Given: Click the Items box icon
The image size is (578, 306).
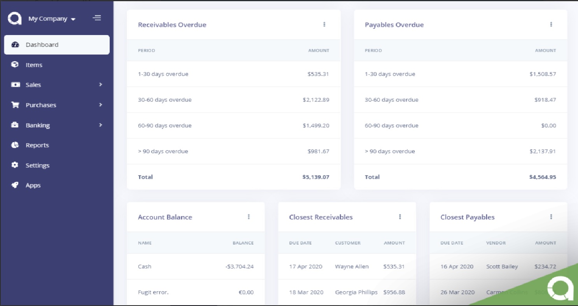Looking at the screenshot, I should [x=15, y=65].
